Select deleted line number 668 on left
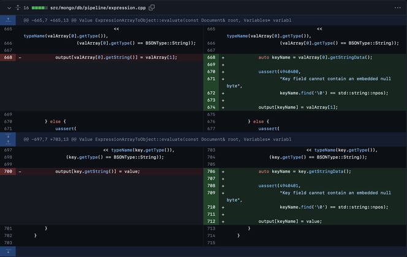 (9, 57)
